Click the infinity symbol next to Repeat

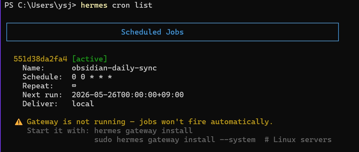click(74, 86)
